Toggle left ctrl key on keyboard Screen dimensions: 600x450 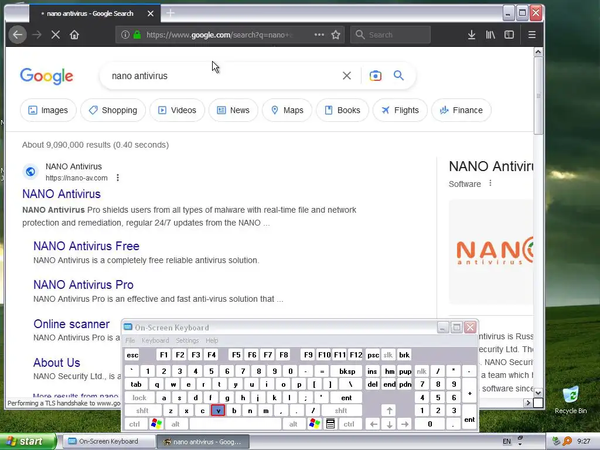(135, 424)
